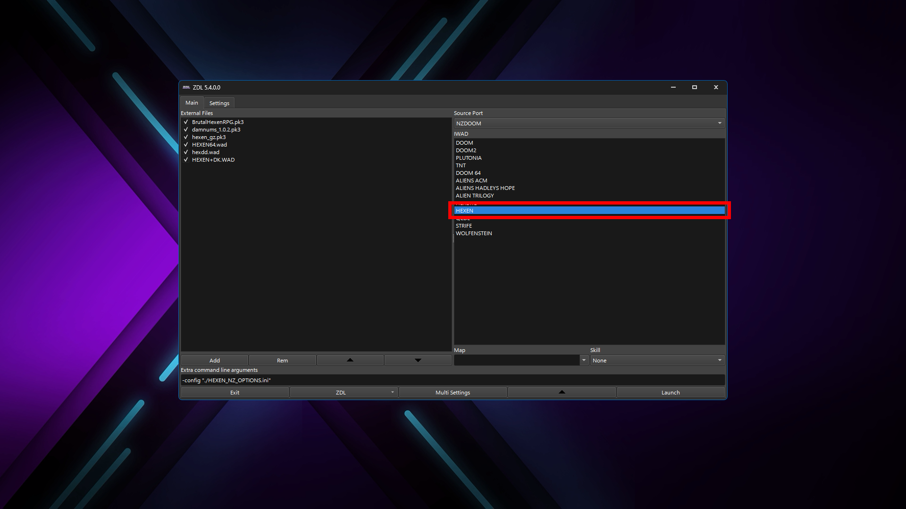
Task: Uncheck damnums_1.0.2.pk3 entry
Action: click(x=186, y=130)
